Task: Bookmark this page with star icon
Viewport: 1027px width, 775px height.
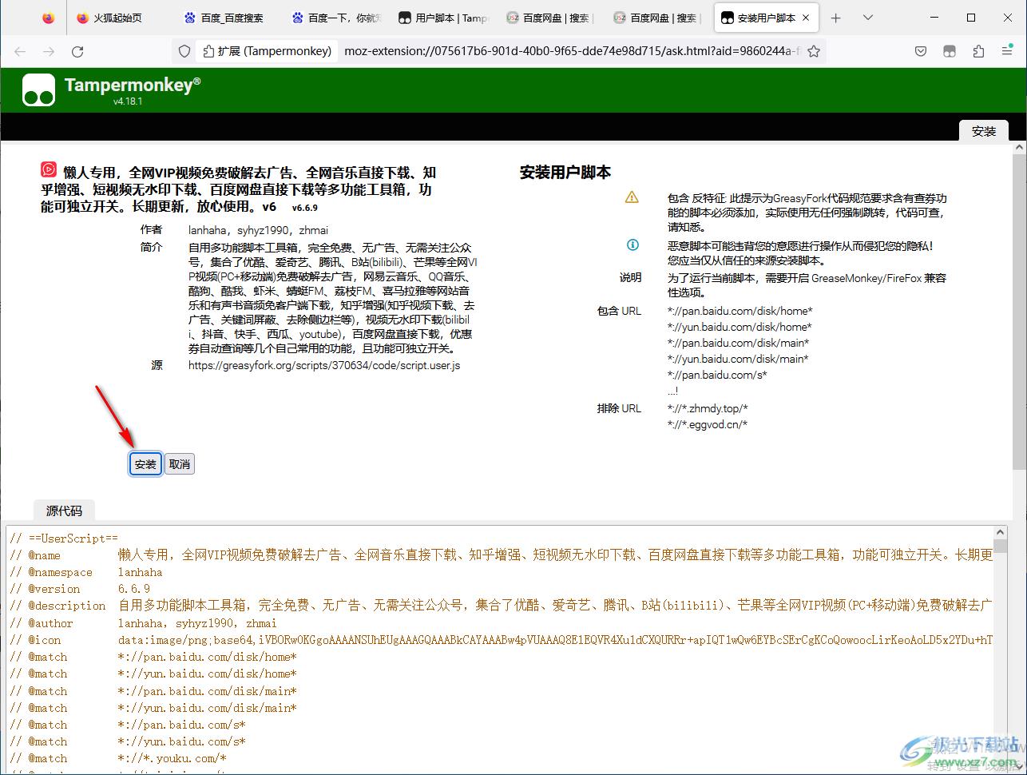Action: click(x=814, y=51)
